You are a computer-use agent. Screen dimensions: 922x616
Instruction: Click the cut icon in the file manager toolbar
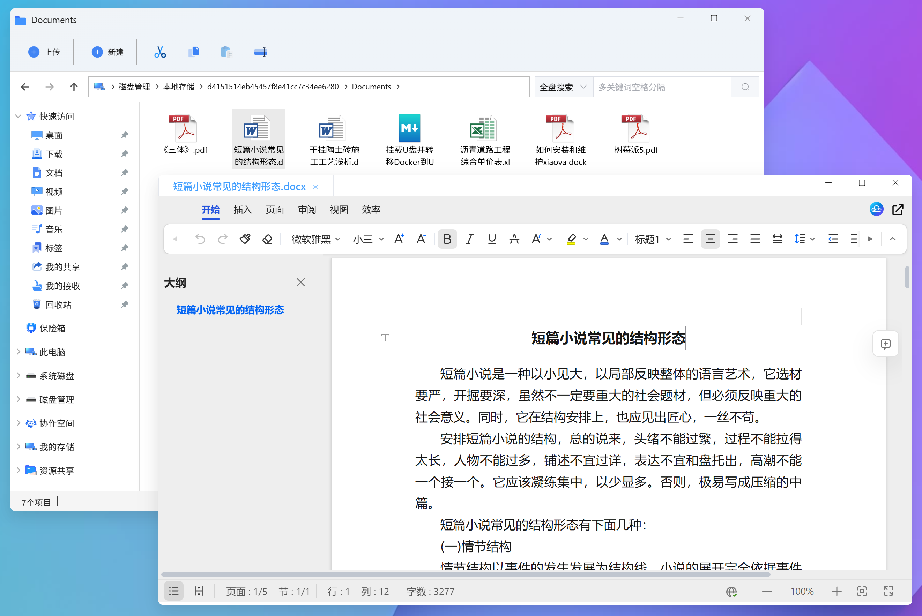(x=159, y=52)
